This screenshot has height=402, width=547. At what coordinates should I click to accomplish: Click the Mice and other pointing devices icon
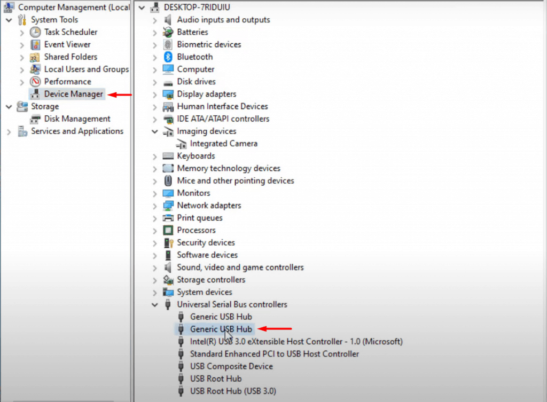pyautogui.click(x=168, y=181)
